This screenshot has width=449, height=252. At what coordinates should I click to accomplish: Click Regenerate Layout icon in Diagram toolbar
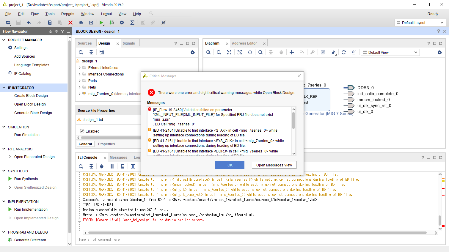click(x=343, y=52)
